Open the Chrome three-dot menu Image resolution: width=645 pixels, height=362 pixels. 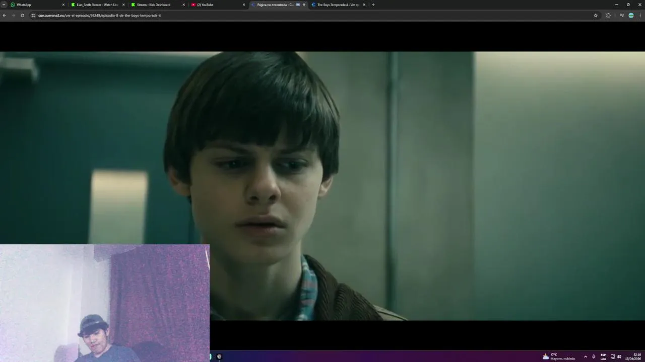(640, 16)
